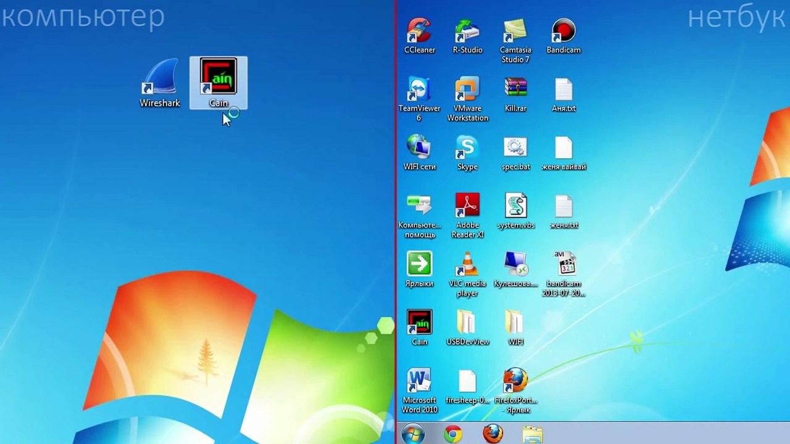The image size is (790, 444).
Task: Select the spec.bat batch file
Action: pos(515,153)
